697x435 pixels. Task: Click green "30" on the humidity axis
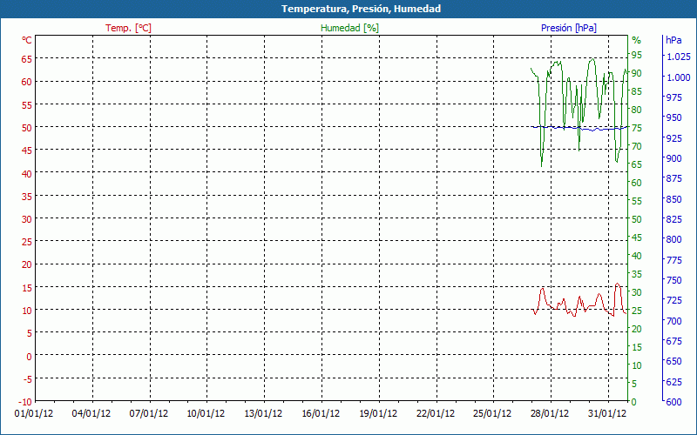(637, 292)
